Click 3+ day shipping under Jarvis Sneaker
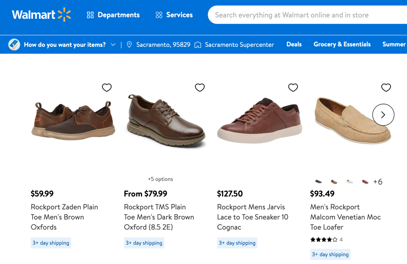The image size is (407, 264). [237, 243]
